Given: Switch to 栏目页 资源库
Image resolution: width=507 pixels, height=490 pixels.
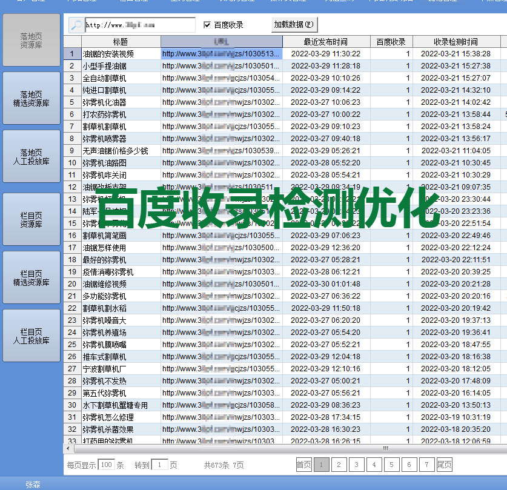Looking at the screenshot, I should click(x=31, y=220).
